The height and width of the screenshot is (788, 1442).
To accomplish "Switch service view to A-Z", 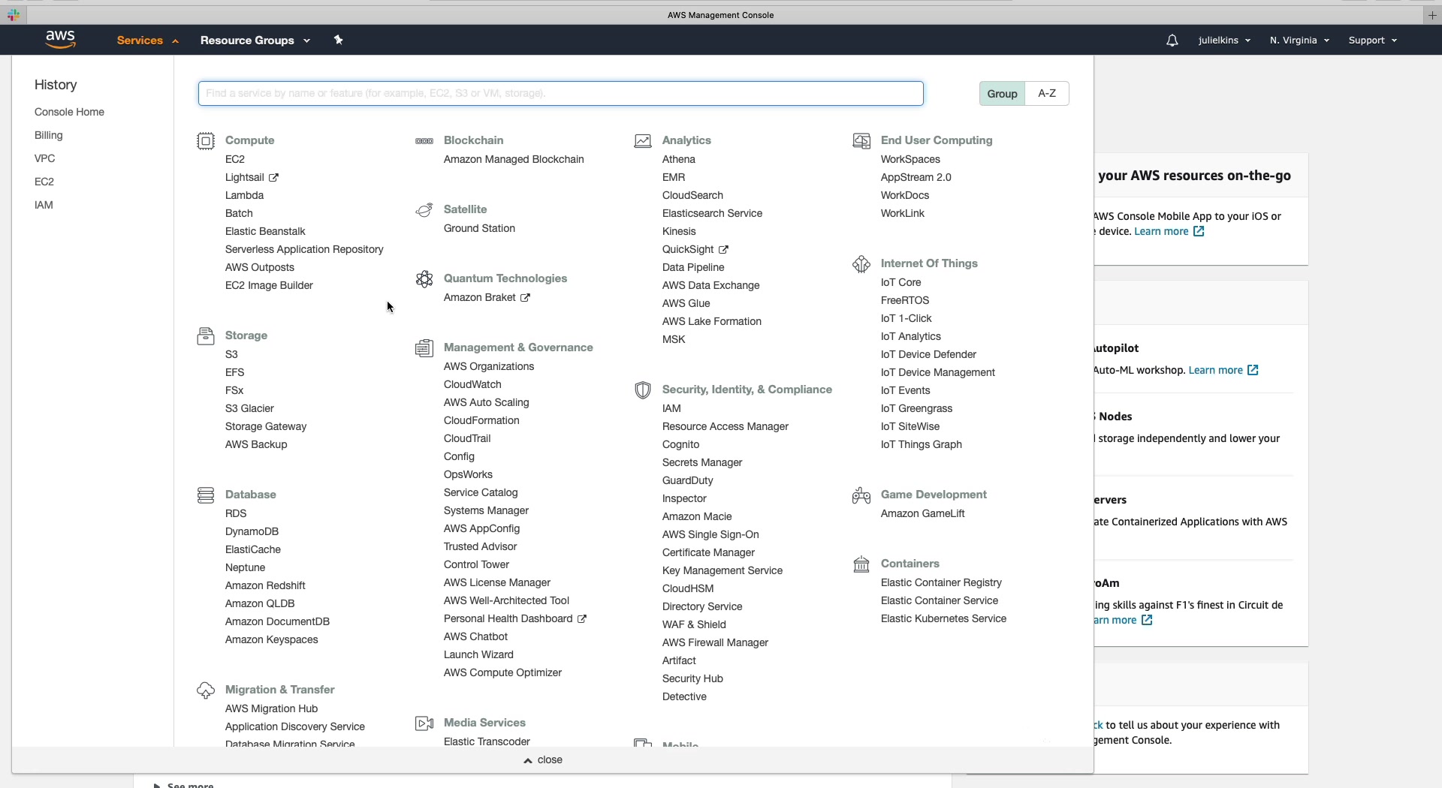I will (1047, 94).
